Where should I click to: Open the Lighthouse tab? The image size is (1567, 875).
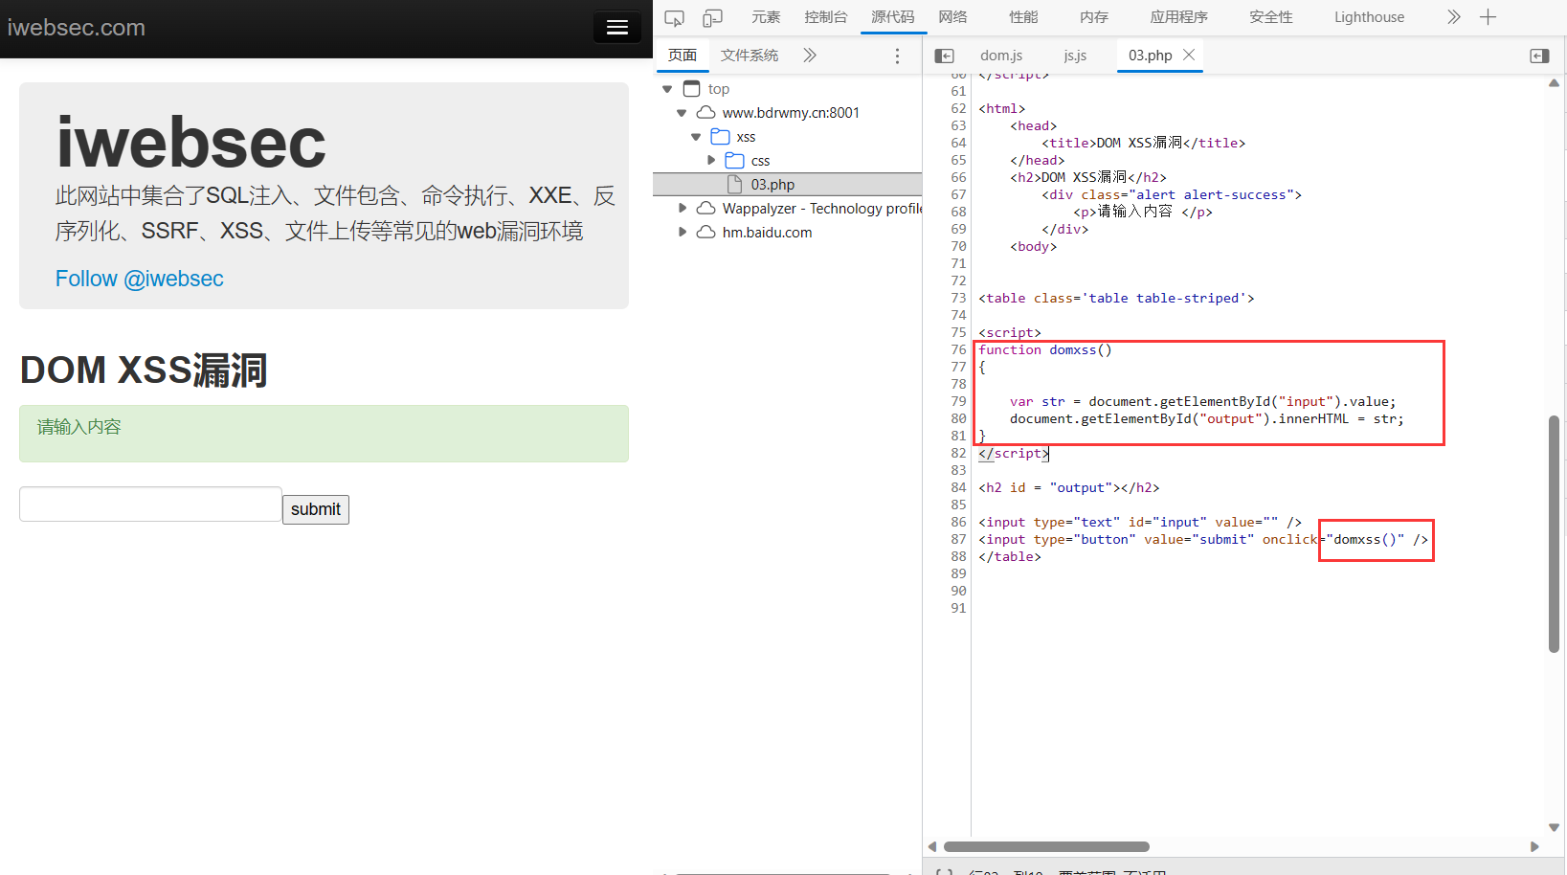[x=1369, y=17]
